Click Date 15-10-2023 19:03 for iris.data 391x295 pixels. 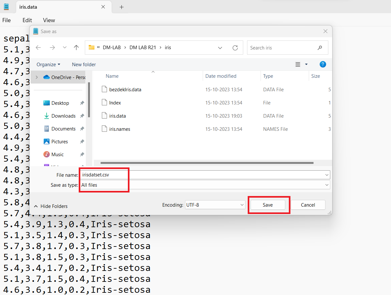[224, 116]
